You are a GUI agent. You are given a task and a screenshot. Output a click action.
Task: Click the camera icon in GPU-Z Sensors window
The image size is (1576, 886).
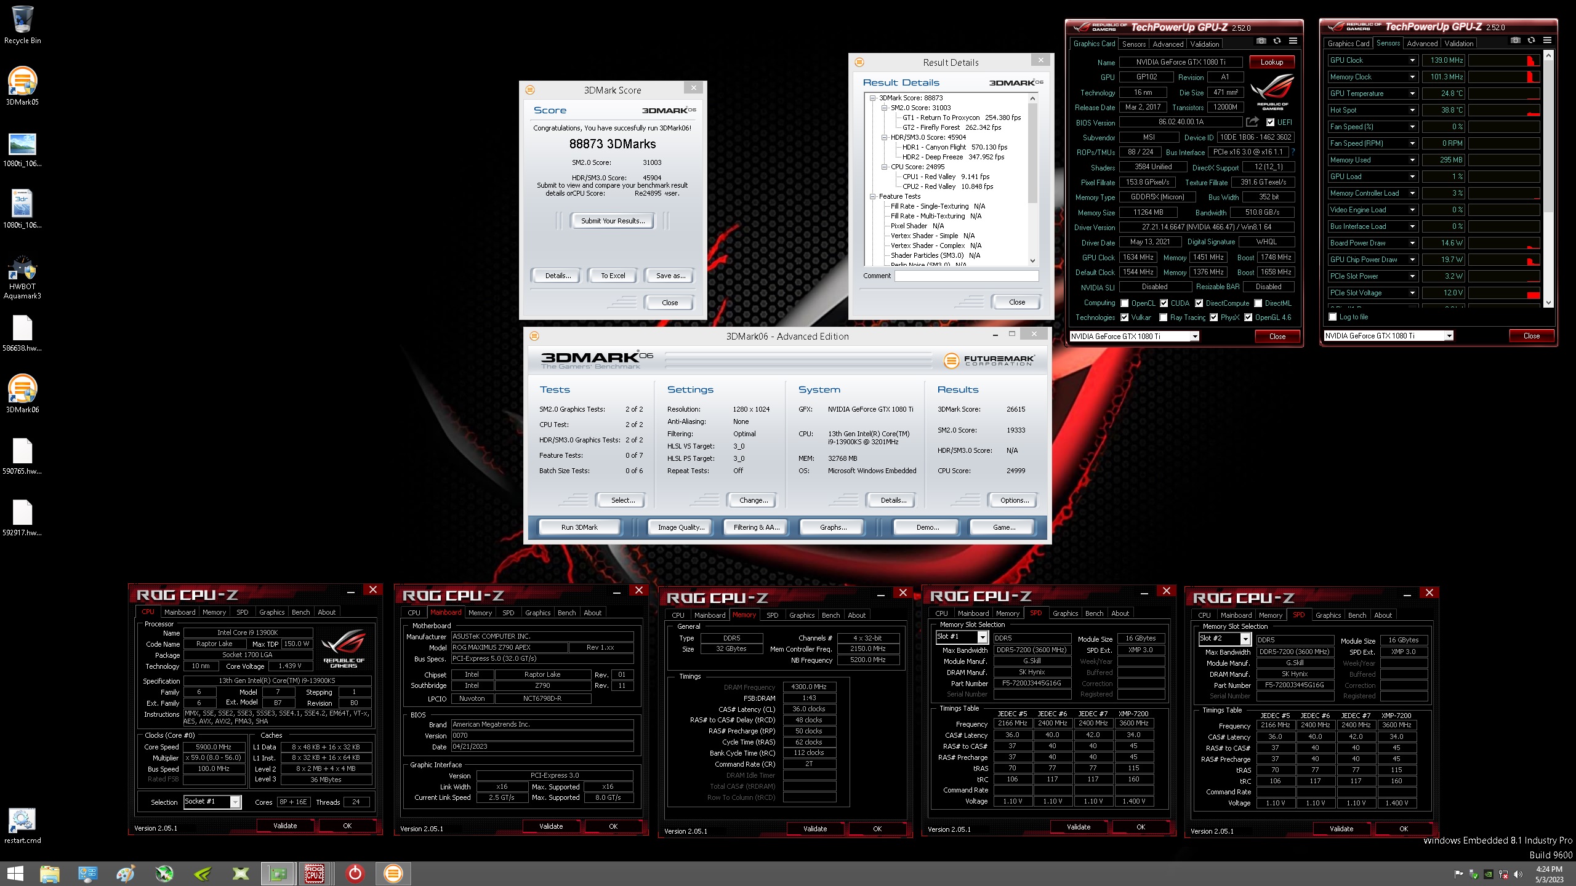point(1515,41)
